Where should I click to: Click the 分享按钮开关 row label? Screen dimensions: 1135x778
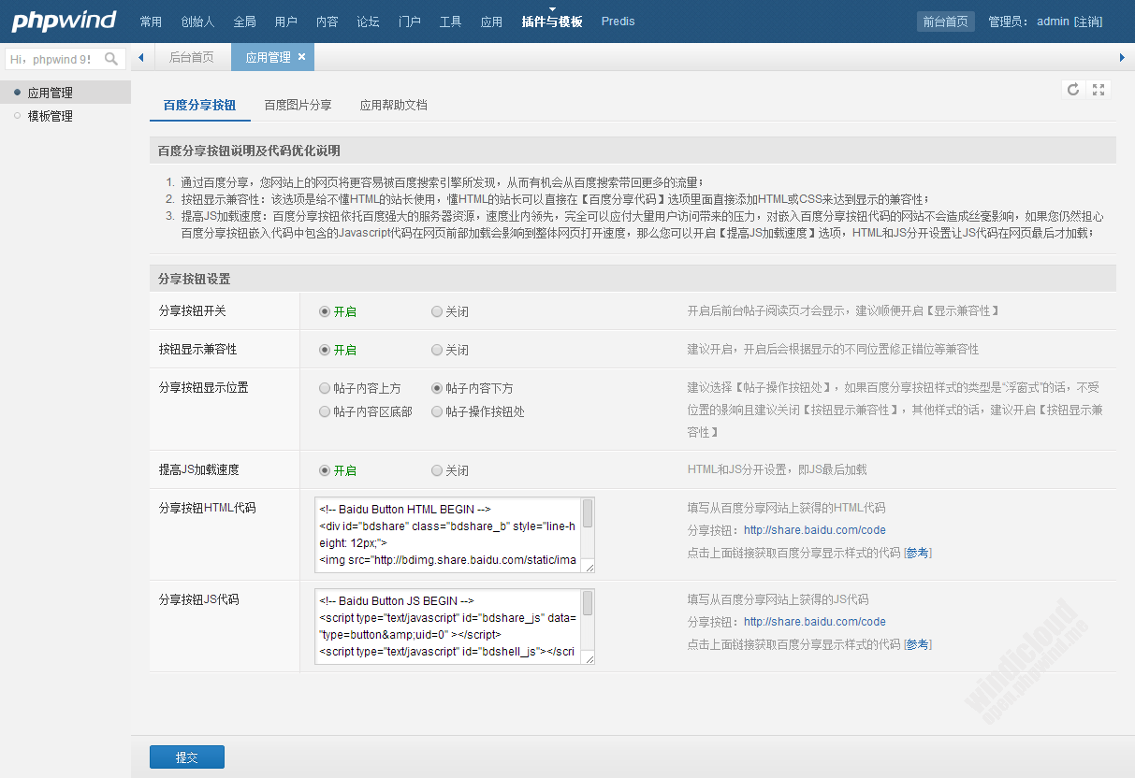(x=192, y=310)
